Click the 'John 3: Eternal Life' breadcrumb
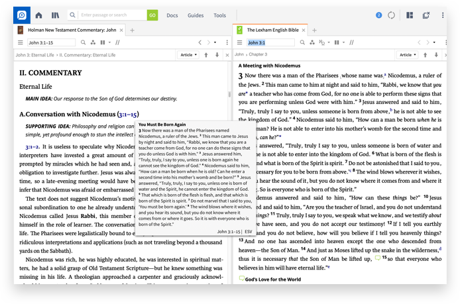Image resolution: width=460 pixels, height=304 pixels. [35, 55]
